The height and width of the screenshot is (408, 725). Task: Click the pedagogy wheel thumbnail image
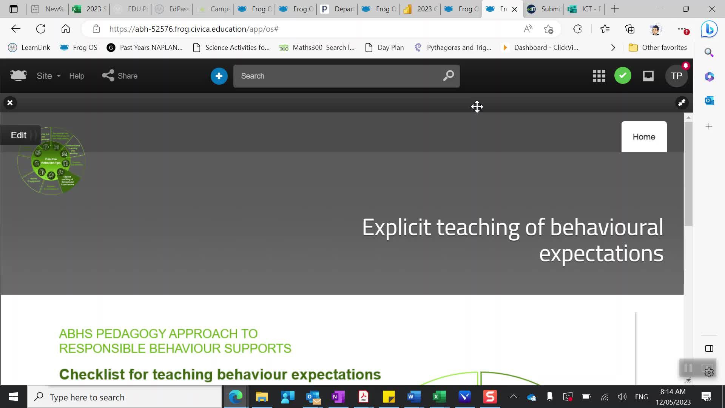(51, 162)
